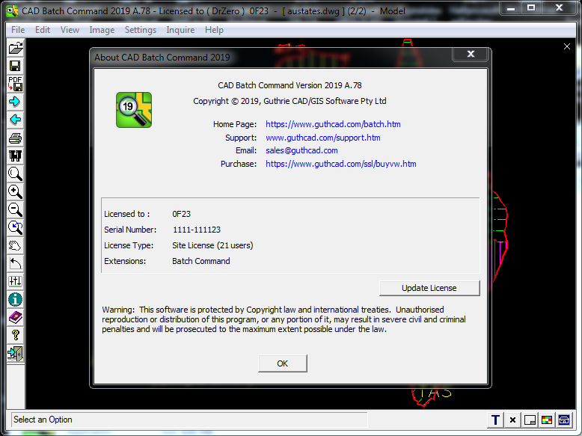The width and height of the screenshot is (582, 436).
Task: Click the Exit door icon
Action: pos(16,353)
